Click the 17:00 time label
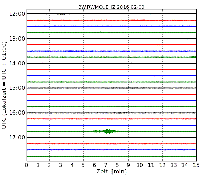 pos(17,137)
